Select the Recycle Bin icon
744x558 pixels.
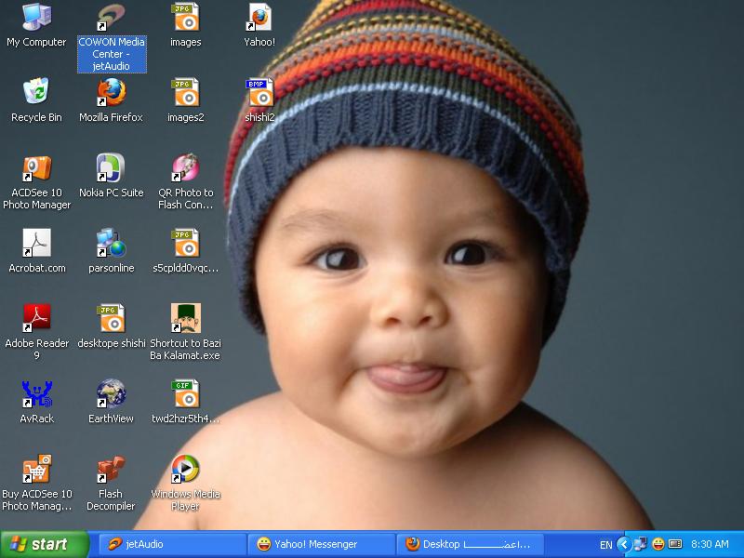coord(36,93)
